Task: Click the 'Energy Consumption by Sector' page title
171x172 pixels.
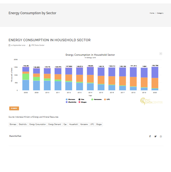Action: [32, 13]
